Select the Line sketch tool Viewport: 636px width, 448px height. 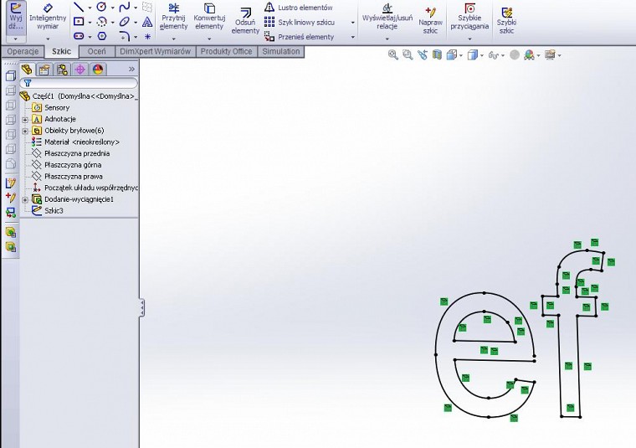(79, 7)
